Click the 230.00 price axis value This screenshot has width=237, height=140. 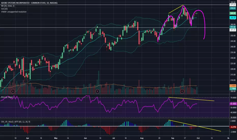[233, 58]
